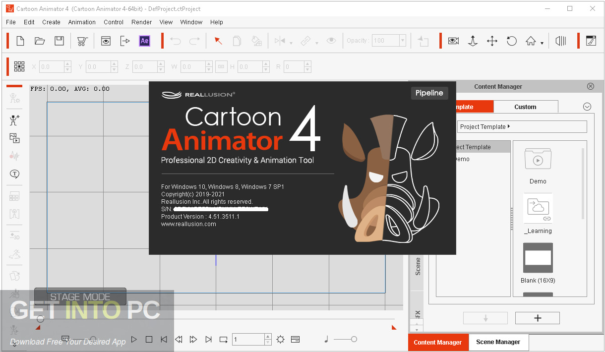This screenshot has height=352, width=605.
Task: Launch the After Effects (Ae) export icon
Action: tap(145, 41)
